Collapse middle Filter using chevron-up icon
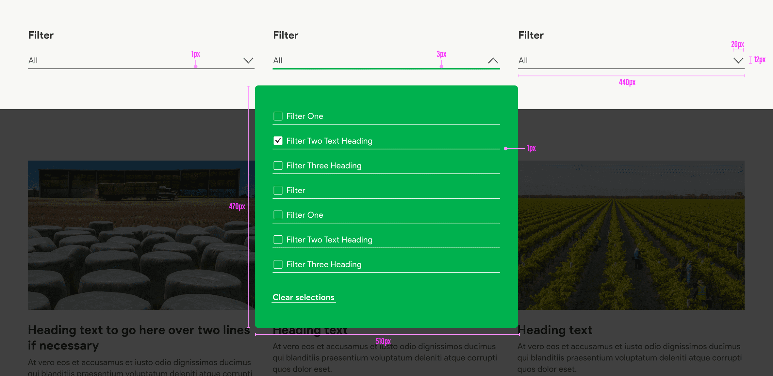Viewport: 773px width, 376px height. click(493, 60)
